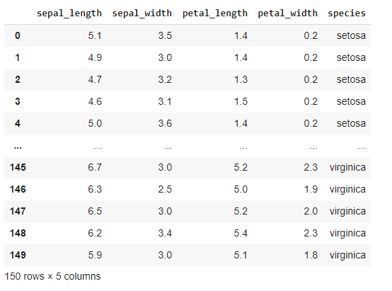The image size is (392, 291).
Task: Select species cell setosa in row 3
Action: coord(351,101)
